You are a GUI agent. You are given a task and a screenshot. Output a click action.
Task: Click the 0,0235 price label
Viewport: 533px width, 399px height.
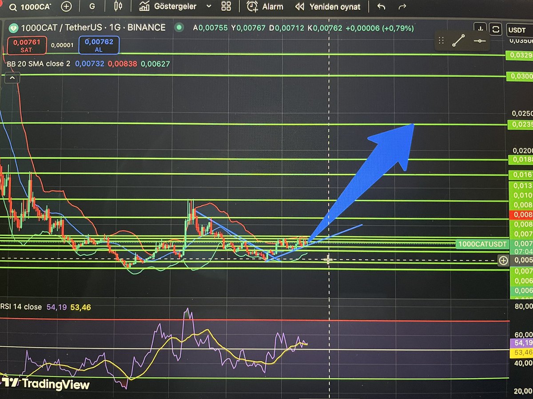tap(520, 125)
